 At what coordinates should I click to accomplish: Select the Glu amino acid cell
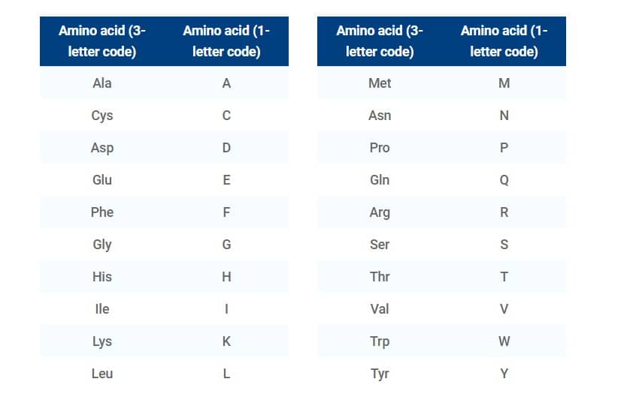click(x=102, y=179)
